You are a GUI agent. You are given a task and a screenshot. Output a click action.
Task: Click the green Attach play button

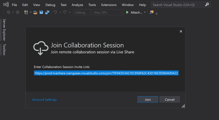tap(127, 12)
